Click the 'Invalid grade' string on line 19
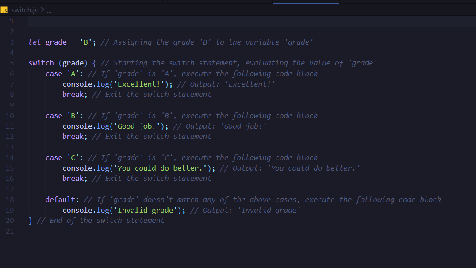Image resolution: width=476 pixels, height=268 pixels. (x=146, y=210)
